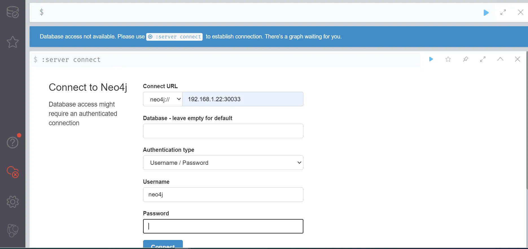Open Browser Settings gear icon
This screenshot has height=249, width=528.
click(x=13, y=202)
